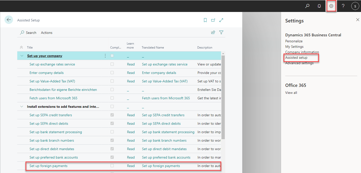The image size is (361, 173).
Task: Open Assisted setup from the Settings pane
Action: [296, 58]
